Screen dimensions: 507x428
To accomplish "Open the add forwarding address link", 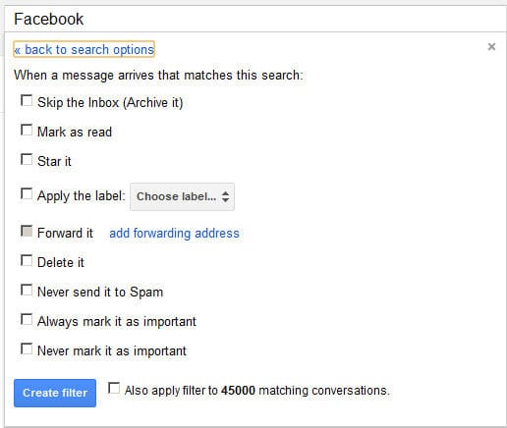I will click(x=174, y=234).
